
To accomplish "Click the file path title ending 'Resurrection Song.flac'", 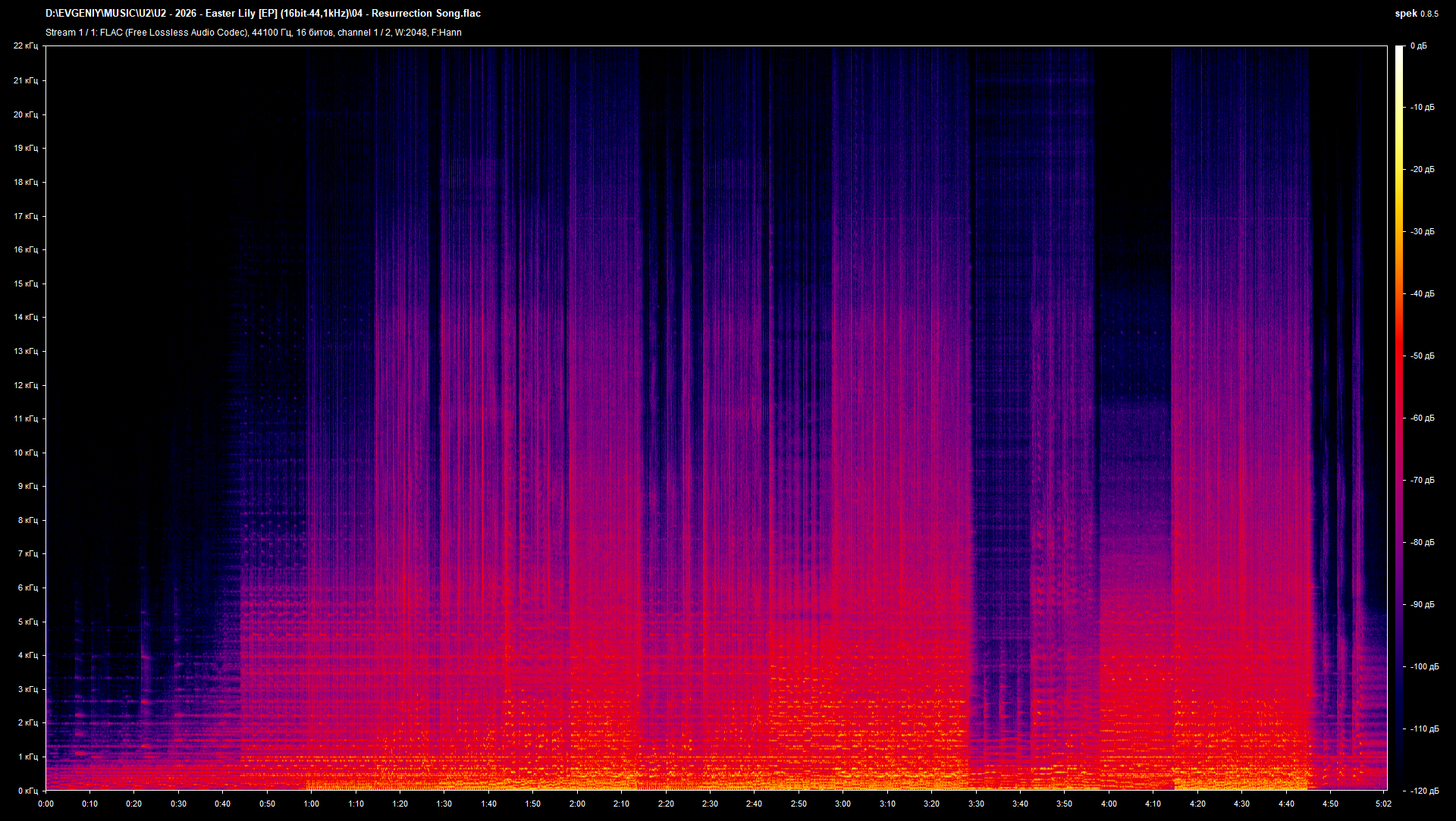I will click(263, 13).
